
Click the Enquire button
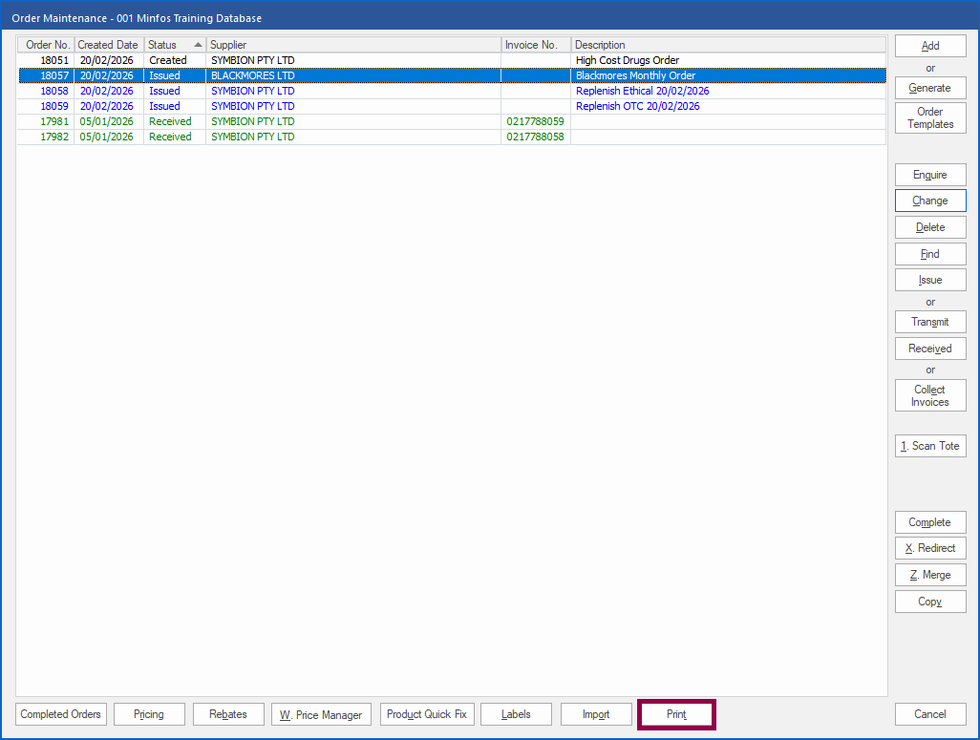coord(929,175)
